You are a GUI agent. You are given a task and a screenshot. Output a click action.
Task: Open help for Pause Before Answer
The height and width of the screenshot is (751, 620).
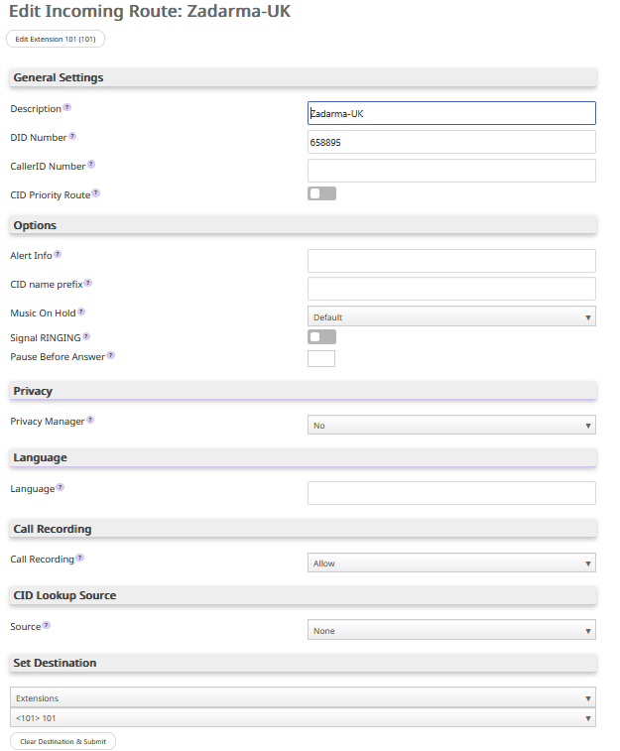[x=110, y=355]
